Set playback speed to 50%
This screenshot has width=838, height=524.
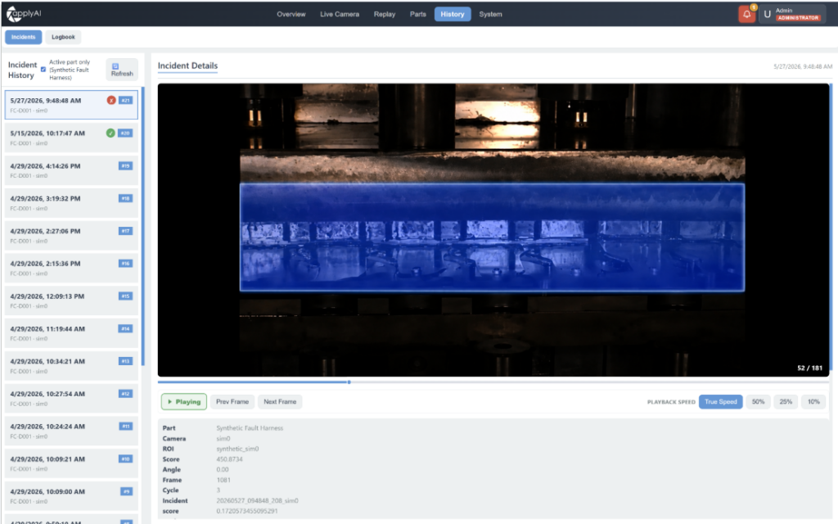pos(758,401)
